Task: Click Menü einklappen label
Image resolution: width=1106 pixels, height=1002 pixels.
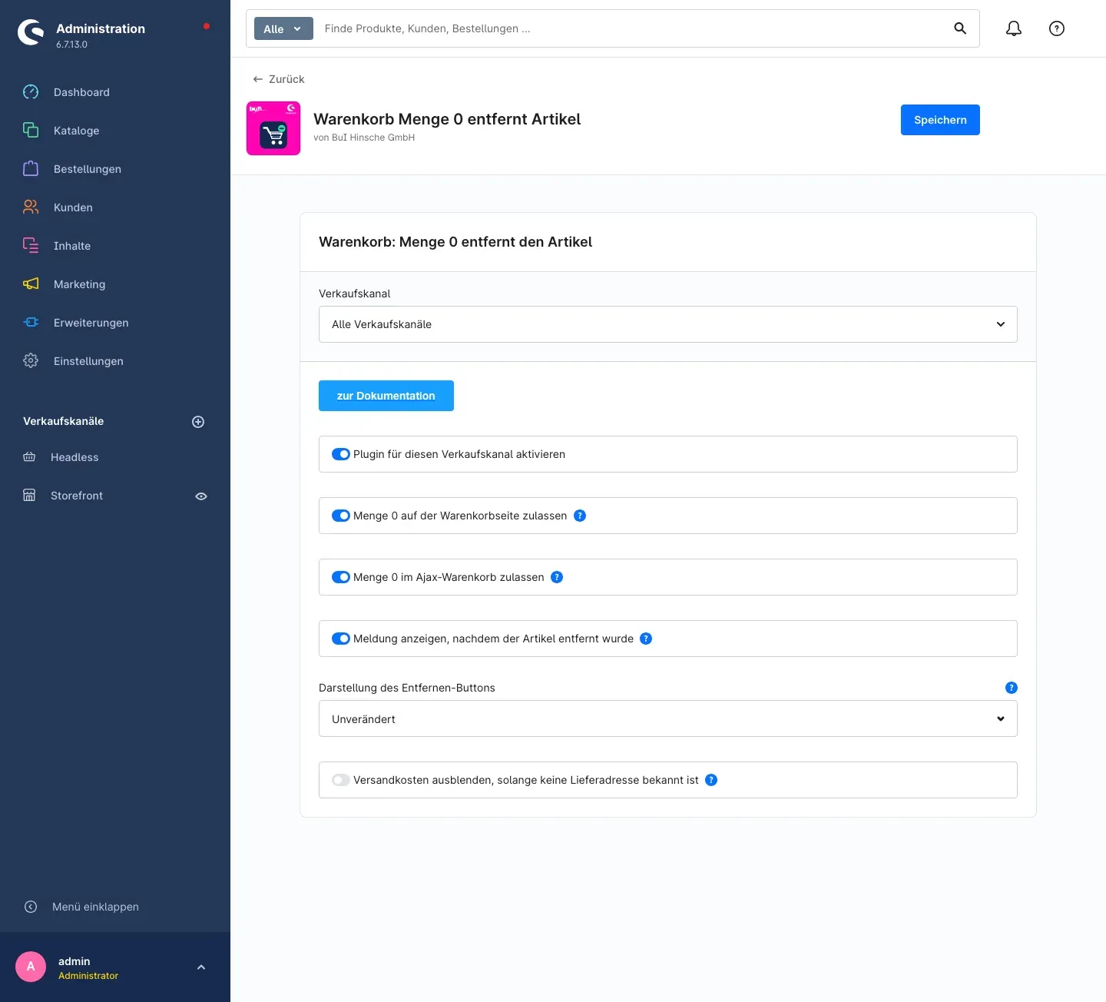Action: [x=95, y=907]
